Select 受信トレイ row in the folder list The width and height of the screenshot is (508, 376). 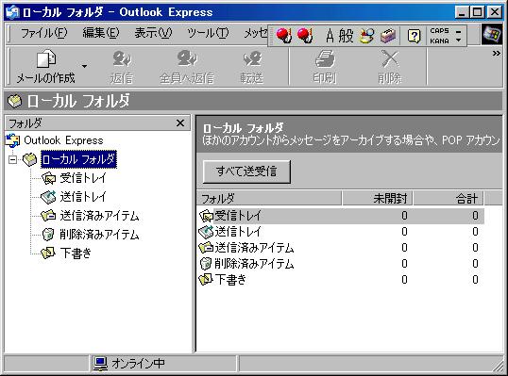click(341, 216)
